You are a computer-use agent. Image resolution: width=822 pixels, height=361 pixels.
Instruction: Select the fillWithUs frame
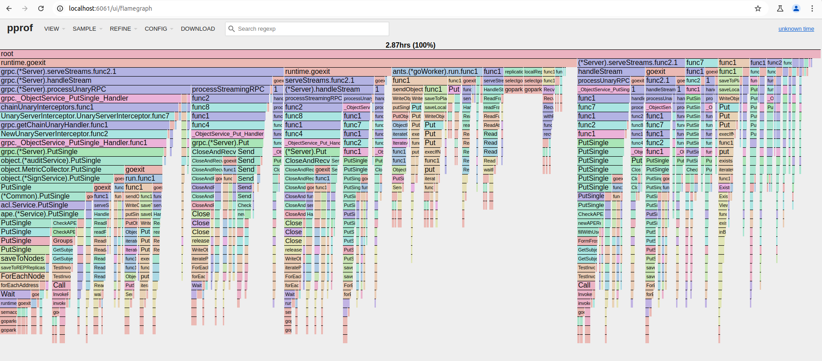point(588,232)
